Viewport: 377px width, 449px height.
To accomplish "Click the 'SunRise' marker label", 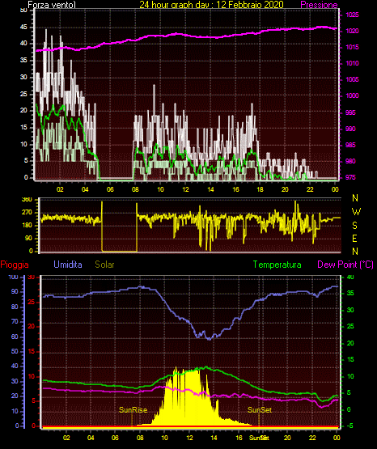I will click(x=133, y=410).
